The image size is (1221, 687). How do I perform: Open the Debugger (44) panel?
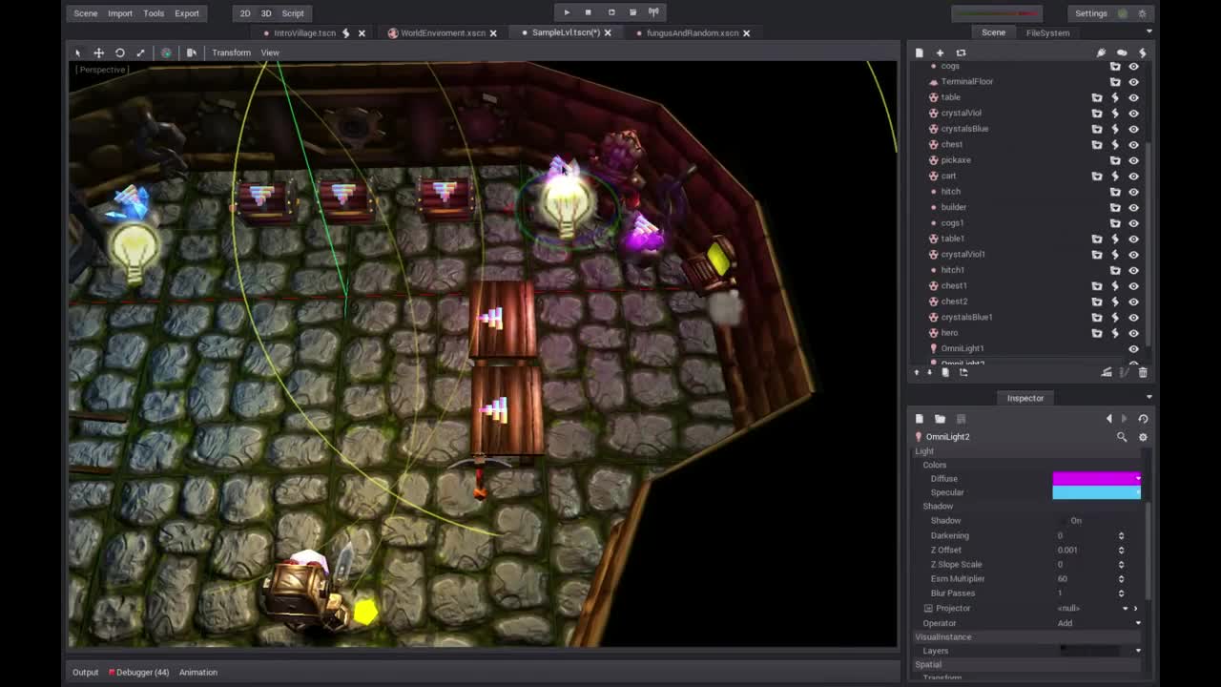138,672
